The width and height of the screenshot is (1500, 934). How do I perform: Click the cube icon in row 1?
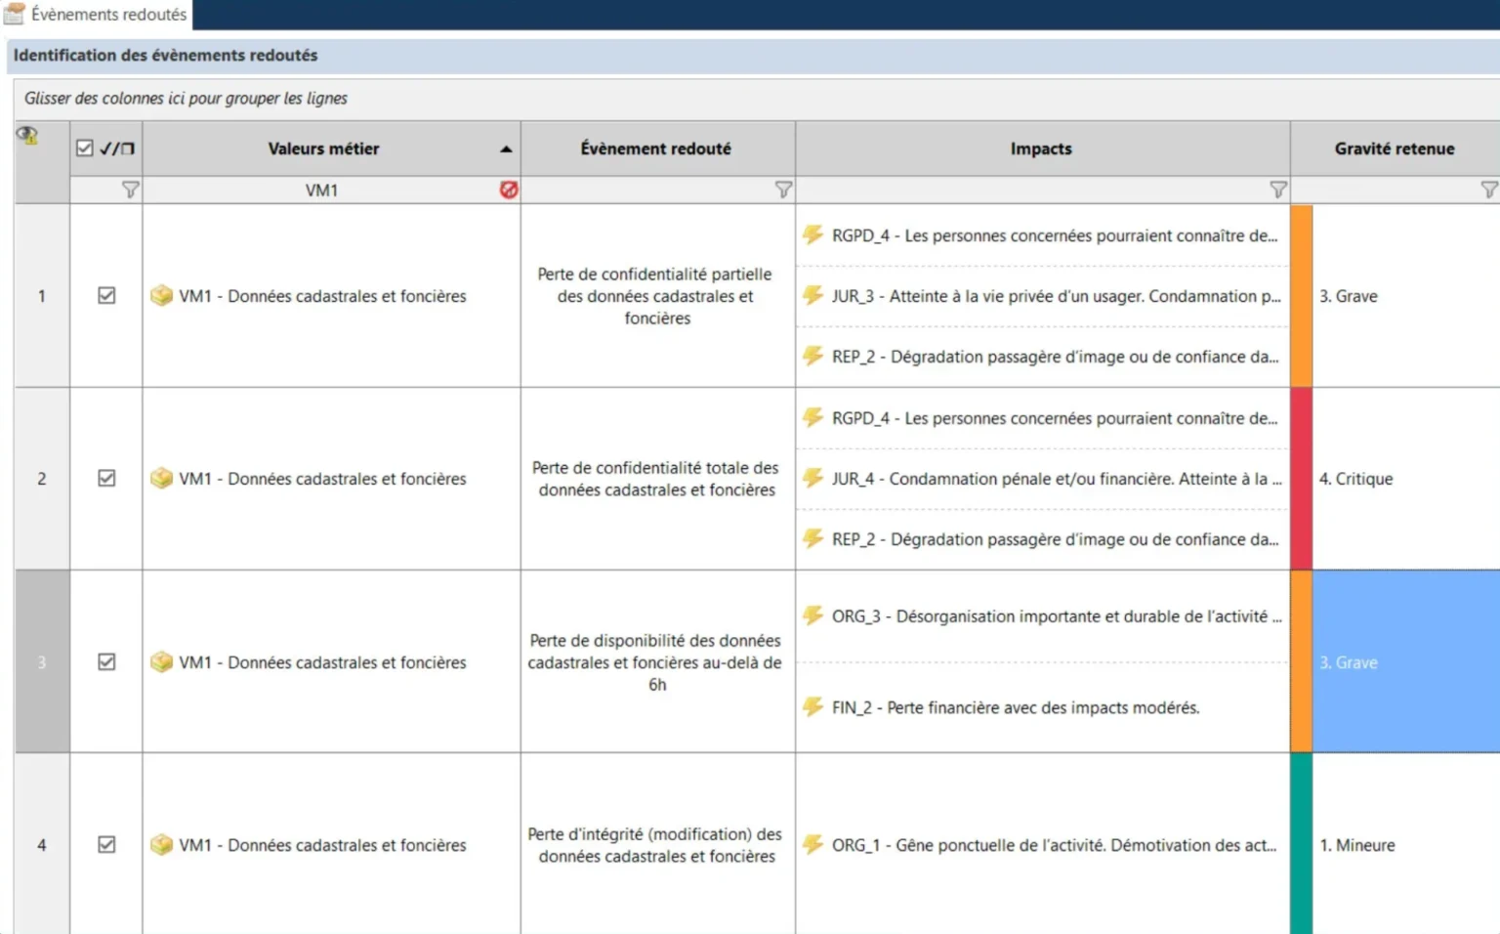click(x=162, y=295)
